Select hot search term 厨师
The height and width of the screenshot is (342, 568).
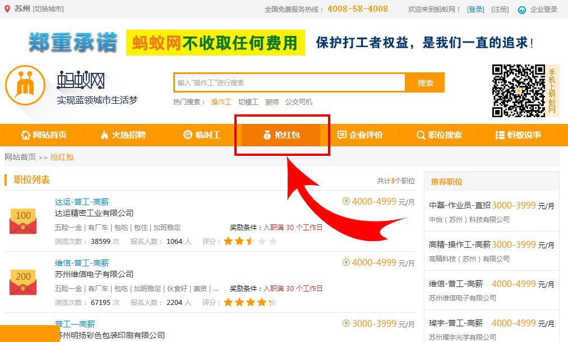click(x=272, y=102)
